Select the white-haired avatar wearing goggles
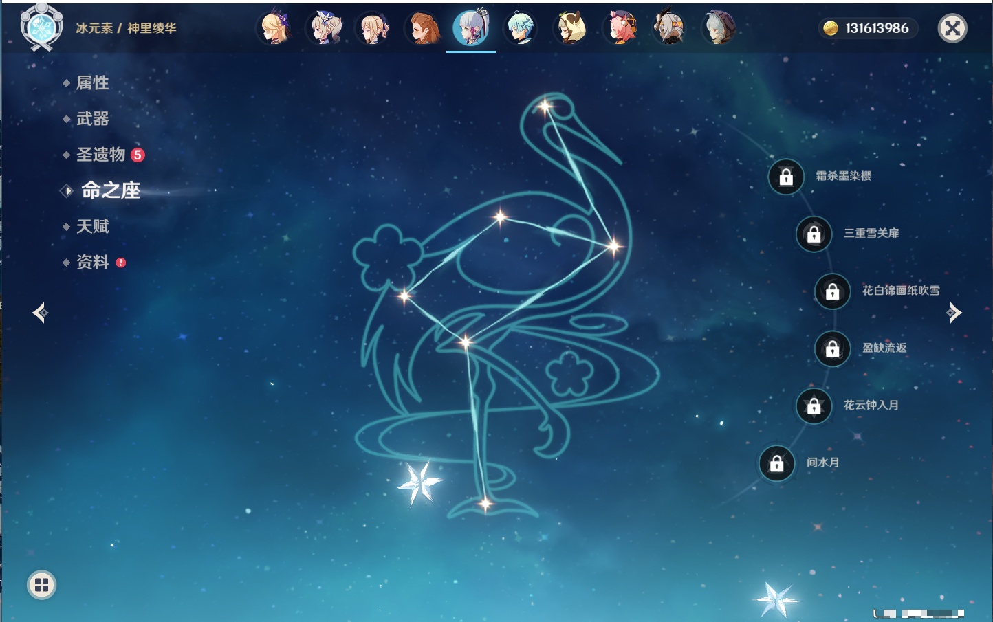993x622 pixels. coord(669,28)
